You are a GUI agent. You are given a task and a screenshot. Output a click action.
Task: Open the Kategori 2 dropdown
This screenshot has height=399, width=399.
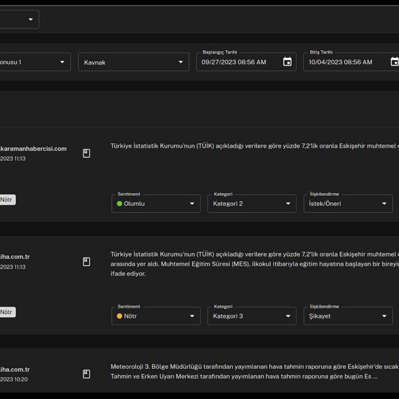(252, 203)
